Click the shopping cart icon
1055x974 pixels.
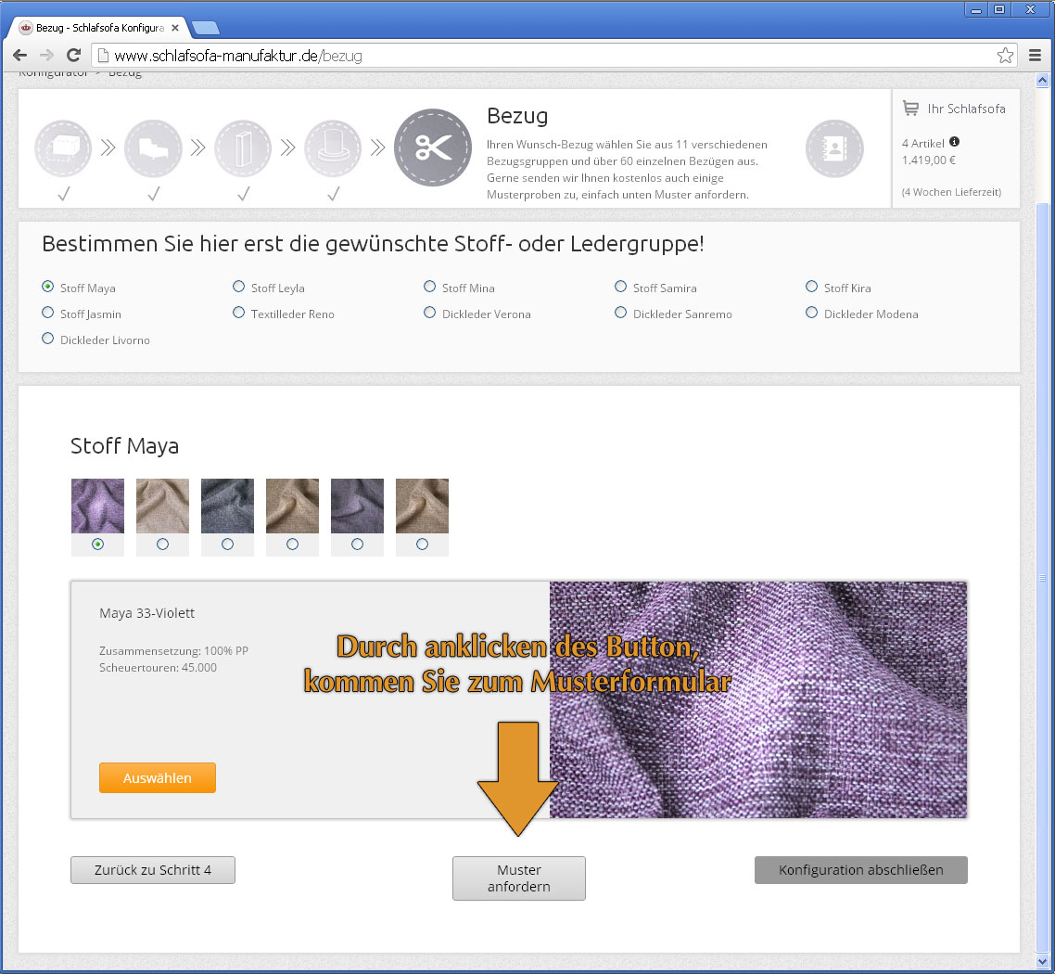click(910, 109)
